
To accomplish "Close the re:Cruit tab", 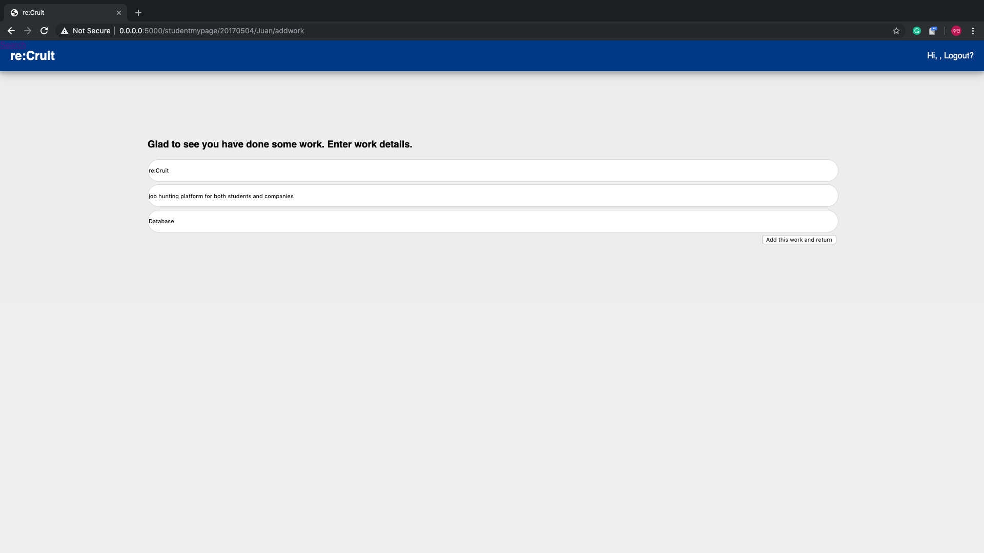I will [119, 13].
